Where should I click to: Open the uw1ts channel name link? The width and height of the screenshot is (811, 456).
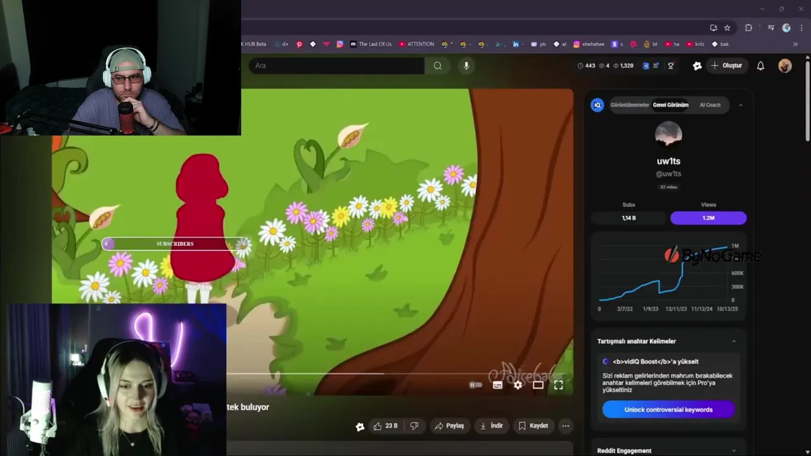point(668,161)
